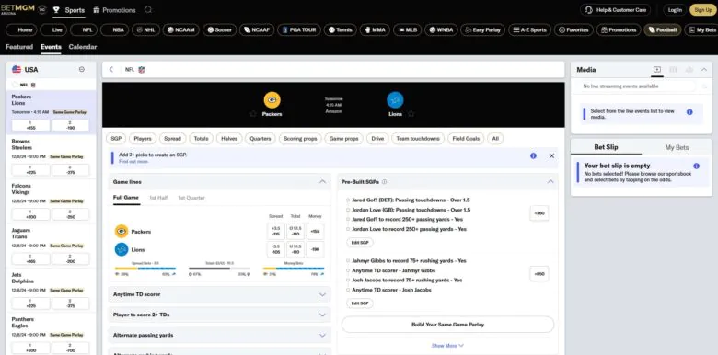Open the Soccer sport pill

tap(220, 29)
